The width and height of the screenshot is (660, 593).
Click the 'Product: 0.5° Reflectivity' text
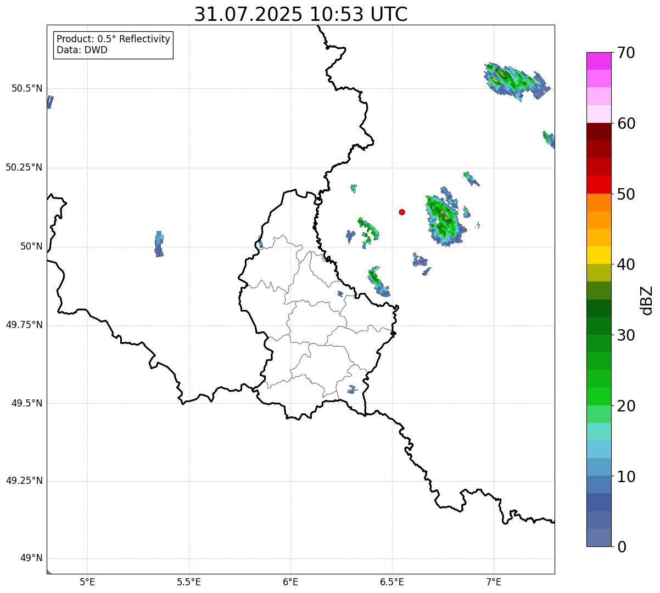[x=114, y=39]
